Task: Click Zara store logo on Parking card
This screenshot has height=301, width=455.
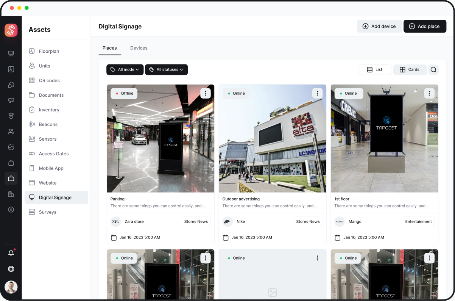Action: click(115, 222)
